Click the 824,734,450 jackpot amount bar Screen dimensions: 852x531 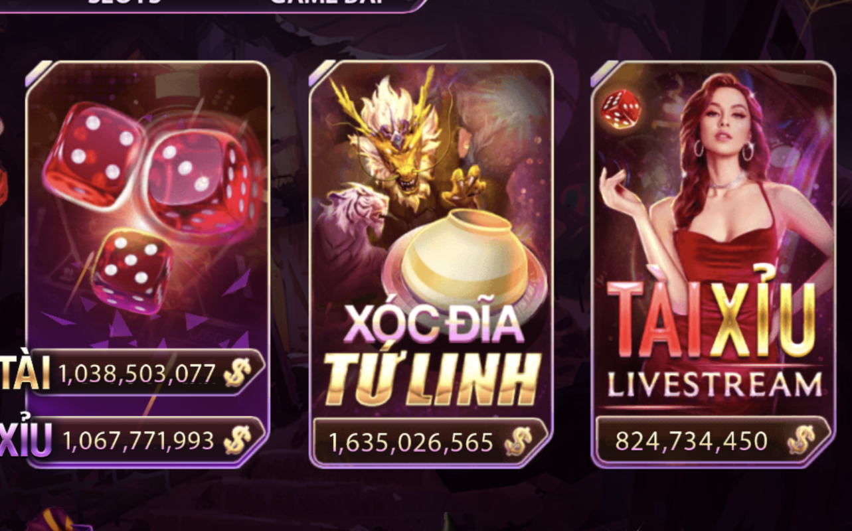pyautogui.click(x=713, y=441)
